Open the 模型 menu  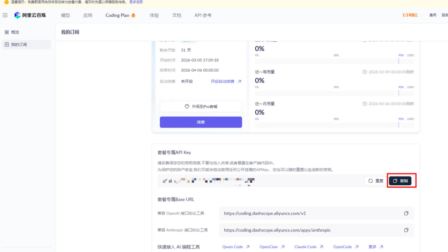click(65, 15)
